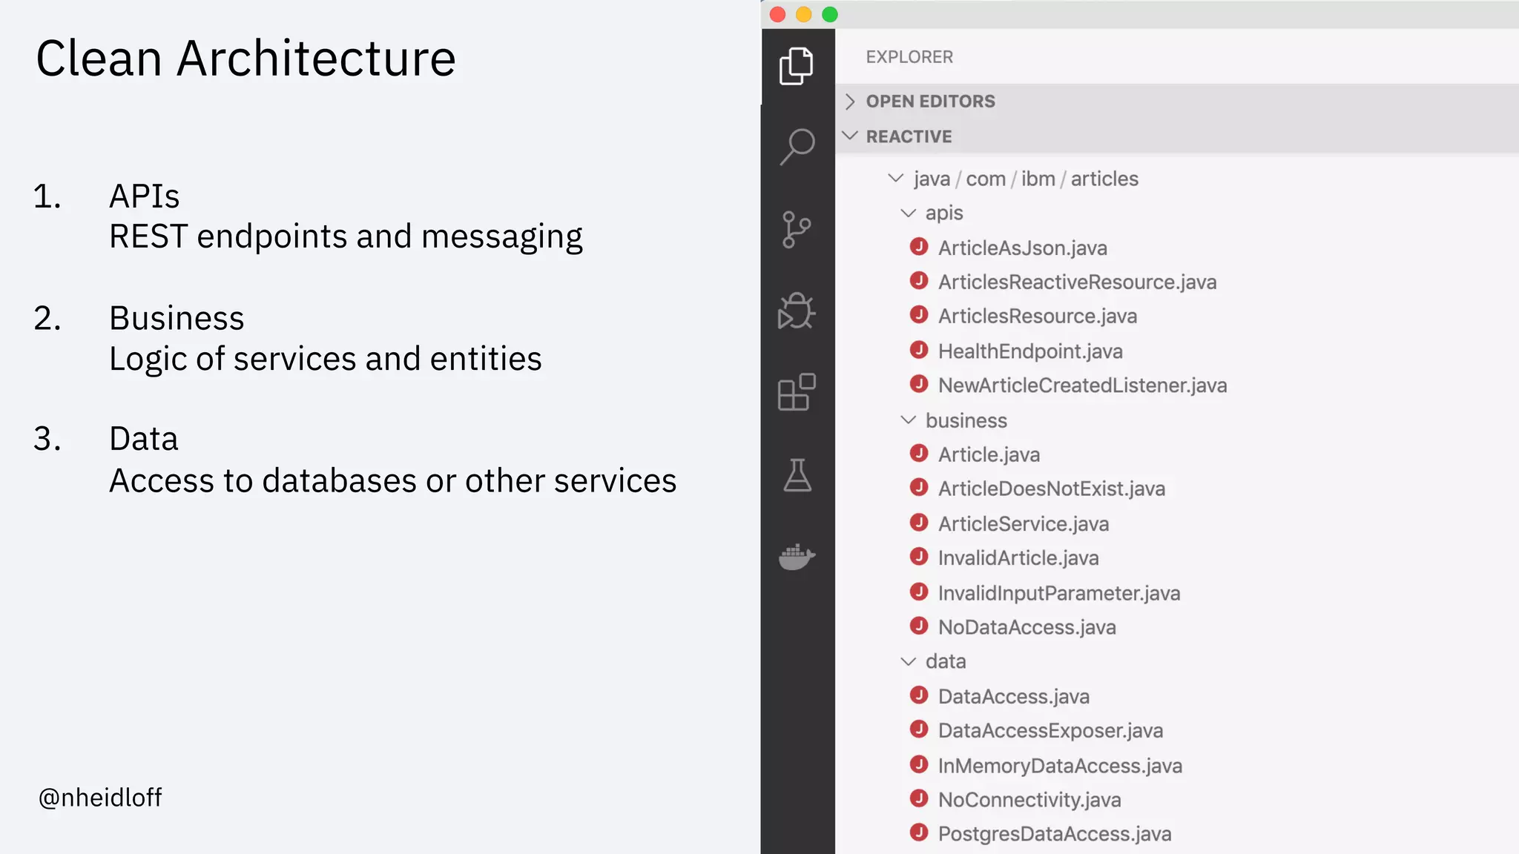Image resolution: width=1519 pixels, height=854 pixels.
Task: Open the Source Control view icon
Action: pos(796,230)
